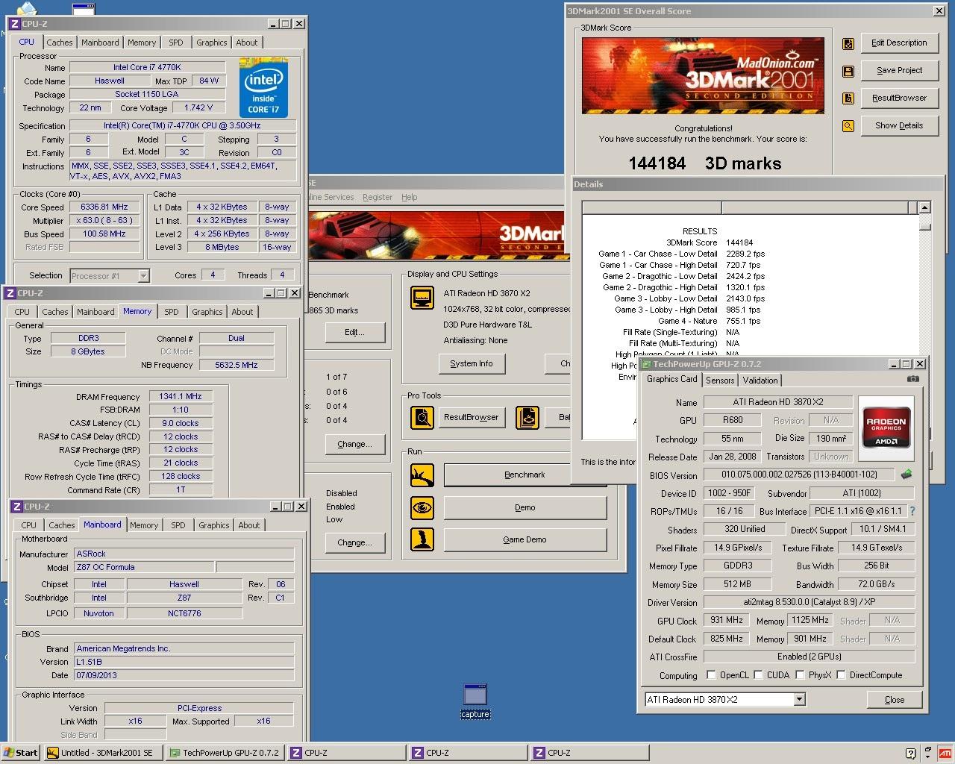This screenshot has width=955, height=764.
Task: Click the DRAM Frequency value 1341.1 MHz
Action: (180, 396)
